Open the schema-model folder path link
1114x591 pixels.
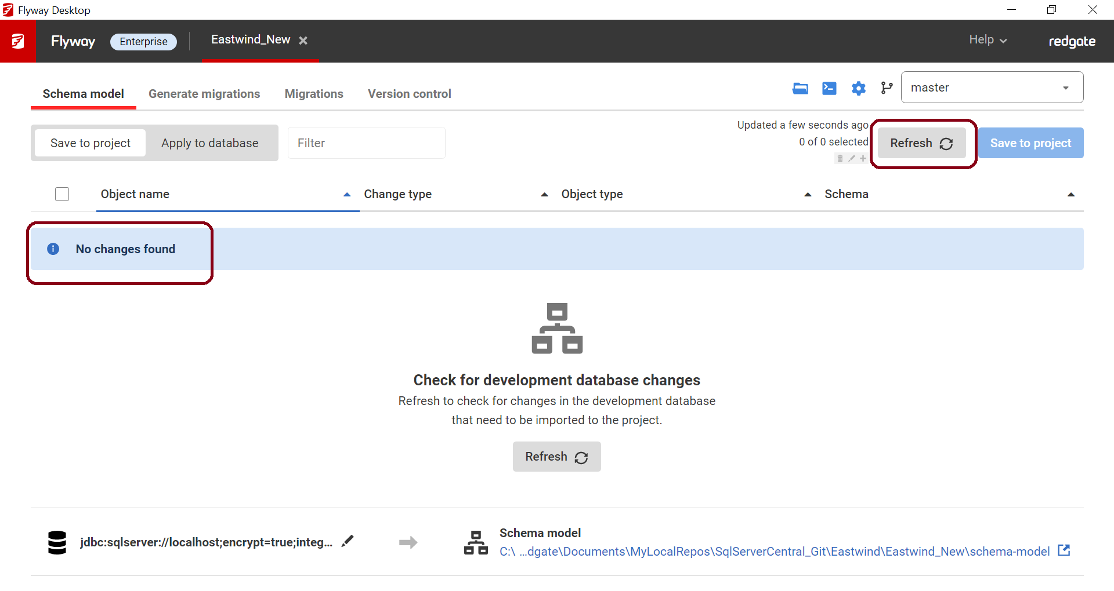click(x=774, y=552)
